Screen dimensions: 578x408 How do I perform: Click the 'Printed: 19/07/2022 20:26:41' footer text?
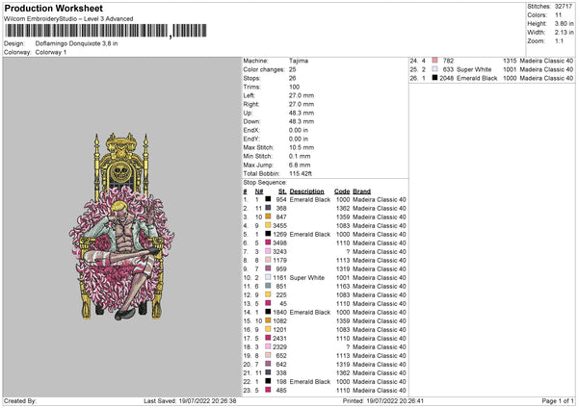tap(382, 400)
